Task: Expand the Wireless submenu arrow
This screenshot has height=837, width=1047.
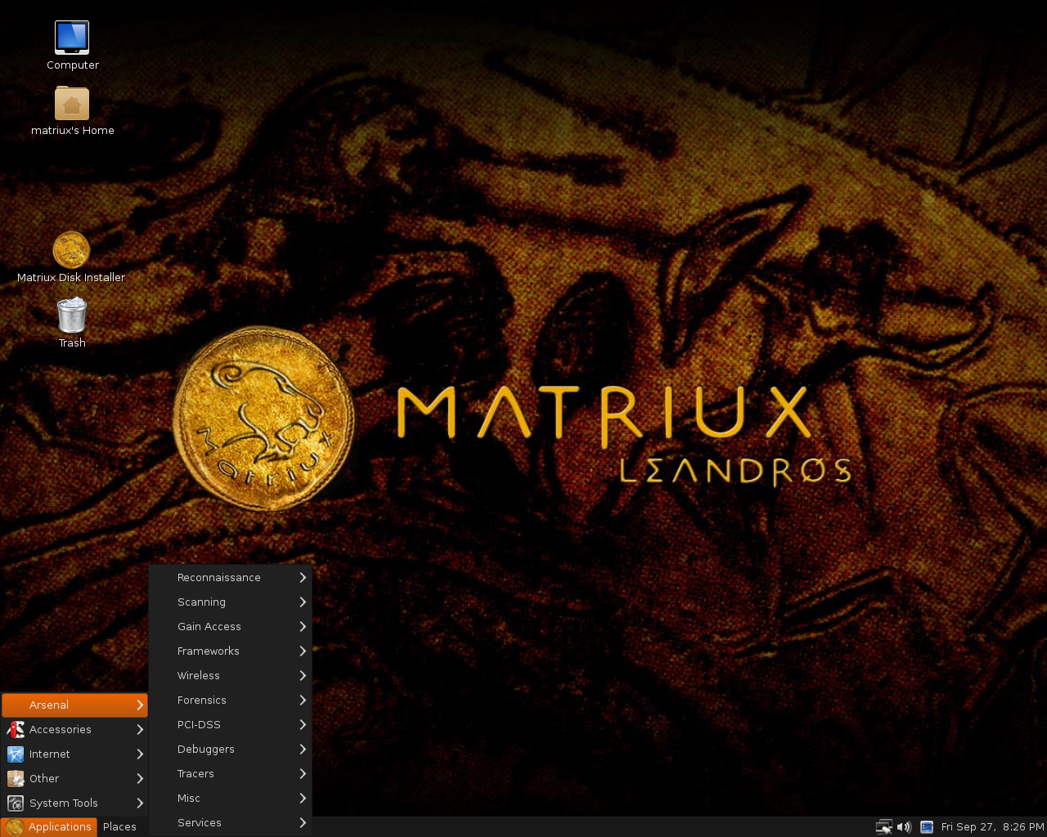Action: pos(303,675)
